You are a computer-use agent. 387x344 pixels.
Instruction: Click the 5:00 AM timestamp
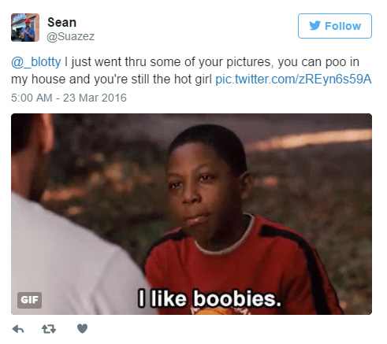[32, 98]
